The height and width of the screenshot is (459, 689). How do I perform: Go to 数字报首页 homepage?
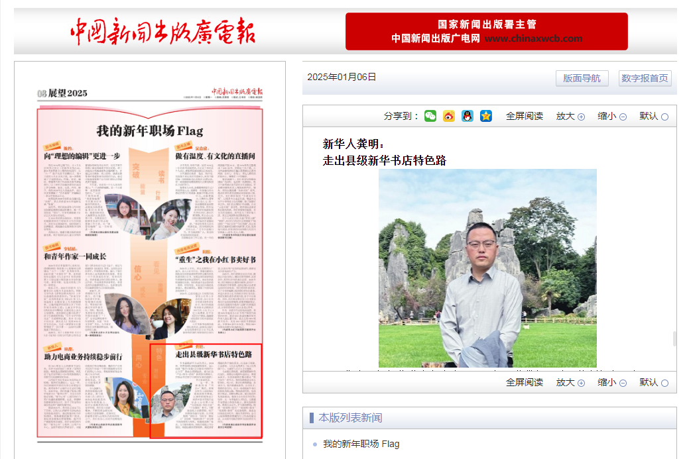point(645,78)
